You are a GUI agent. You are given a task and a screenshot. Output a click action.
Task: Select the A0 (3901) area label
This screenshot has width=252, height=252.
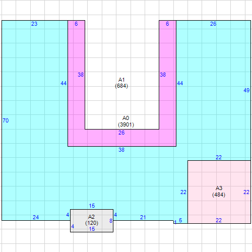[126, 121]
